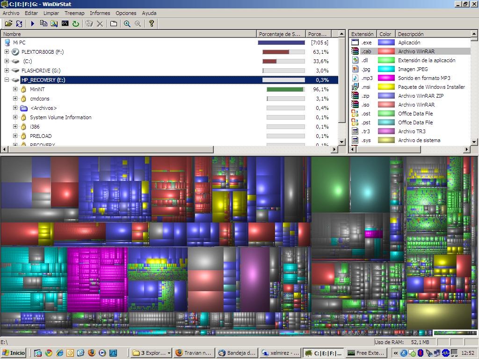Screen dimensions: 479x359
Task: Click the Mi PC computer icon
Action: (7, 43)
